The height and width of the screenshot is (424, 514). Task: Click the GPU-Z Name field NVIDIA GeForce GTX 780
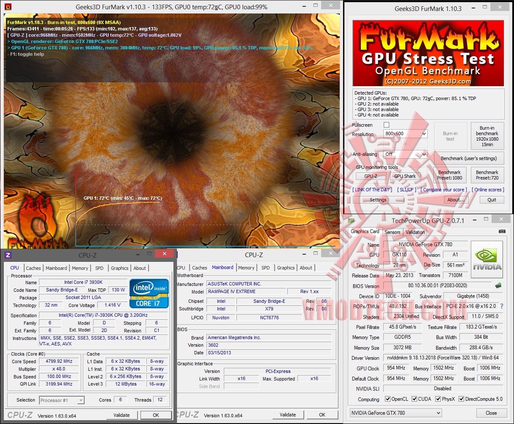[425, 245]
